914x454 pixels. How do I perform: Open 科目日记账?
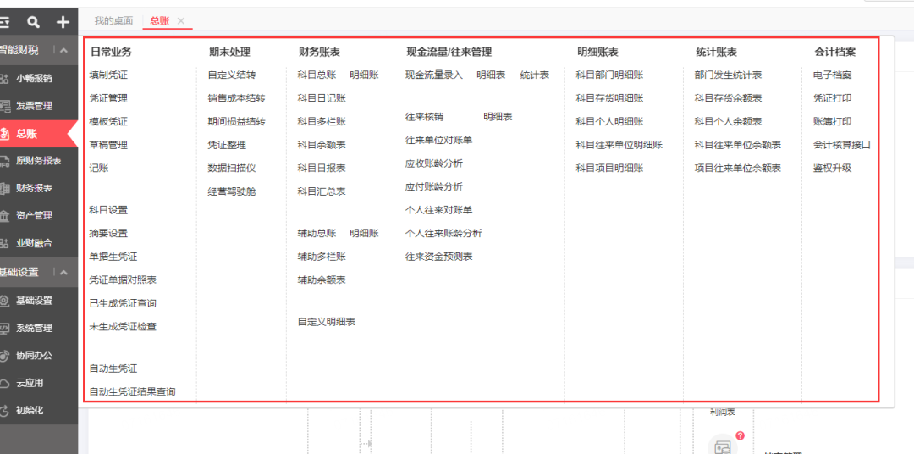pos(322,98)
